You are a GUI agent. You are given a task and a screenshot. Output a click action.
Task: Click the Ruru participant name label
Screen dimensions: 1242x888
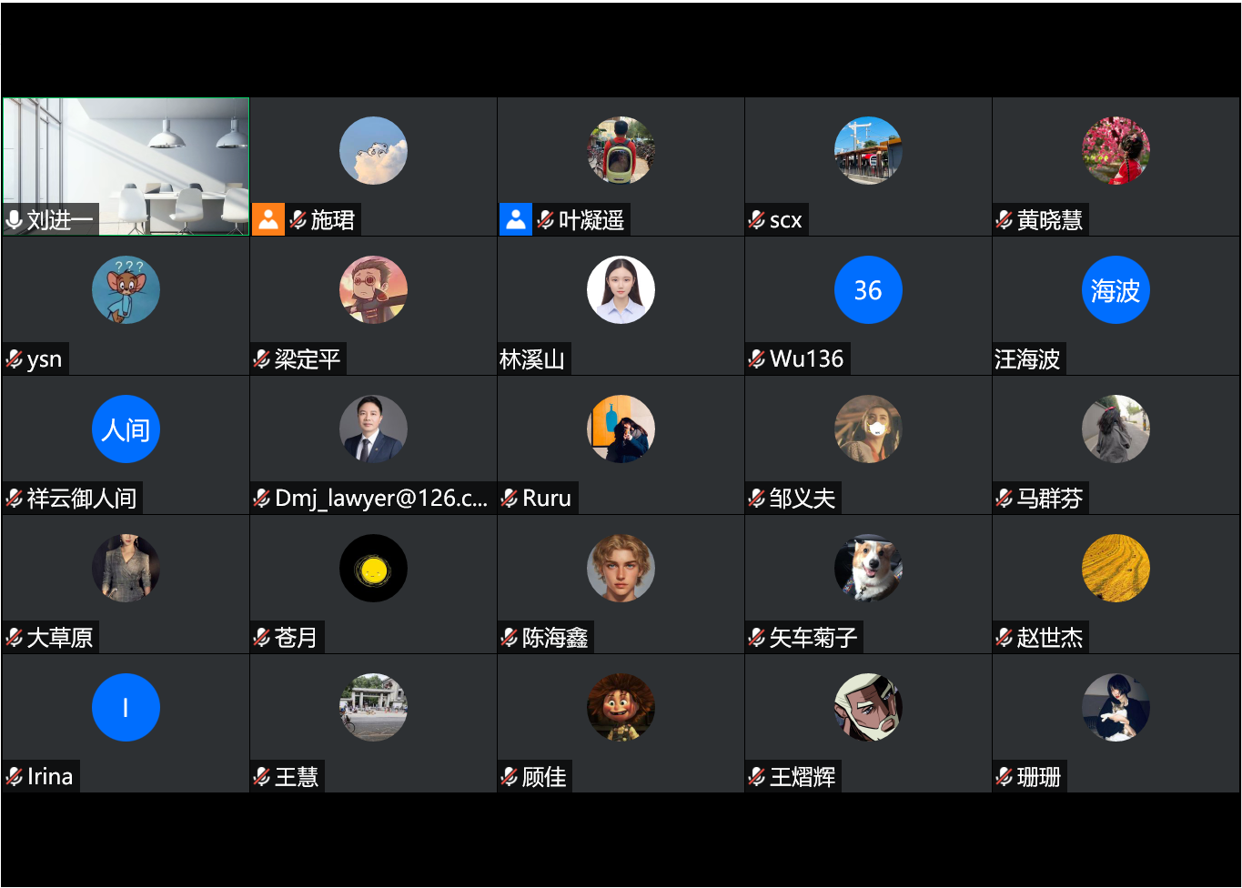click(547, 499)
